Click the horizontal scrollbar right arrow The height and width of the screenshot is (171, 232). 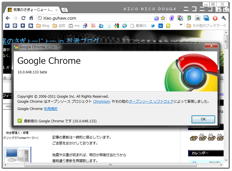221,165
